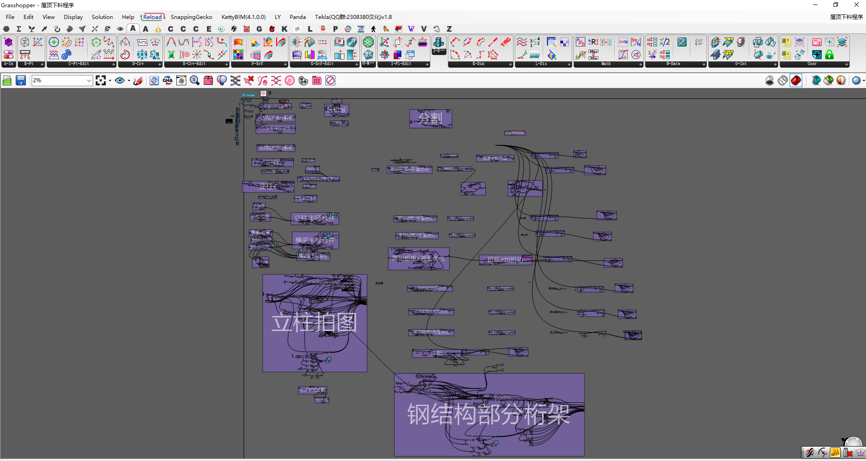Viewport: 866px width, 461px height.
Task: Open the Display menu
Action: point(73,17)
